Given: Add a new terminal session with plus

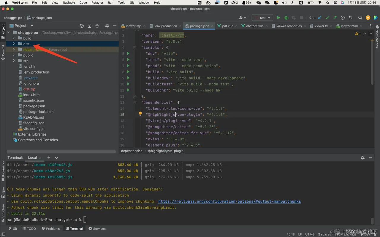Looking at the screenshot, I should pos(49,158).
